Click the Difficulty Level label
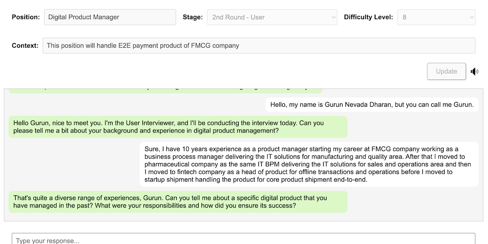This screenshot has height=244, width=488. (368, 17)
